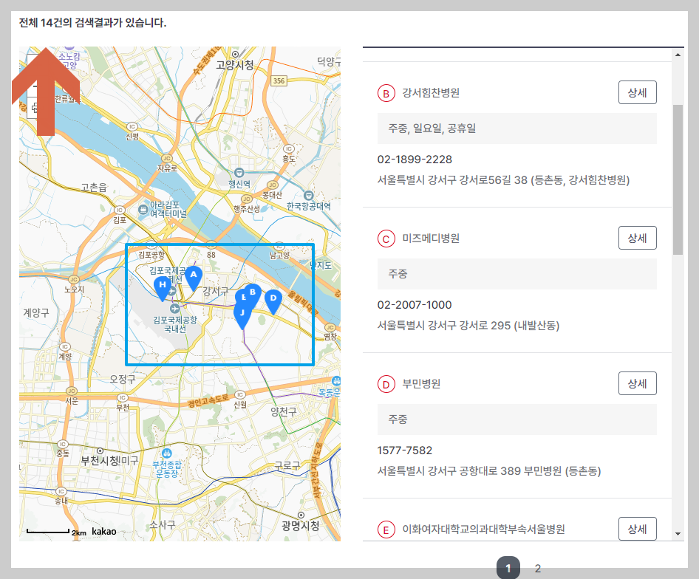Viewport: 699px width, 579px height.
Task: Click the red circled E list icon
Action: (x=386, y=530)
